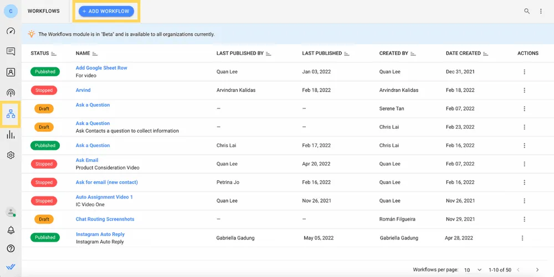Open actions menu for Auto Assignment Video 1
The image size is (554, 277).
[x=524, y=201]
